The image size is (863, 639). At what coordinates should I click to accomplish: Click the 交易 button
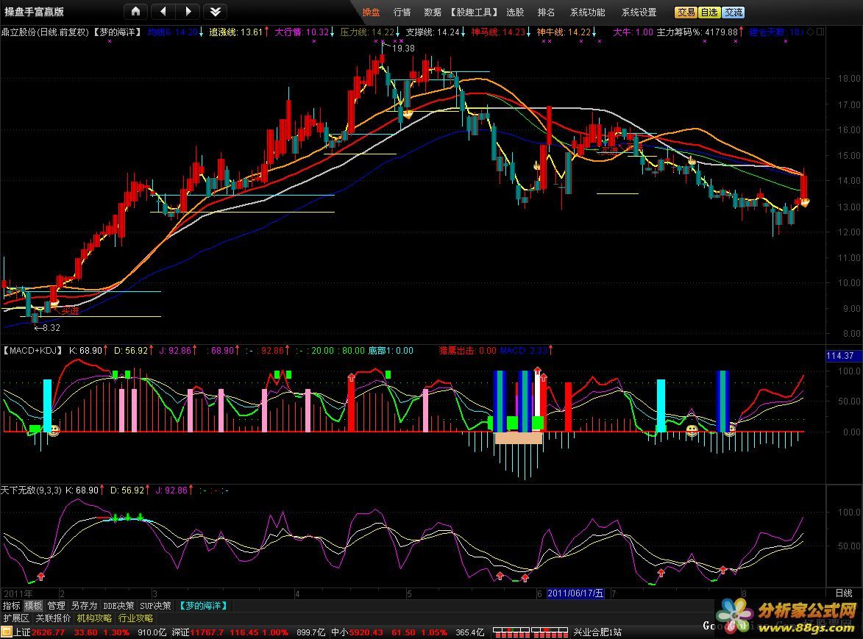(686, 12)
